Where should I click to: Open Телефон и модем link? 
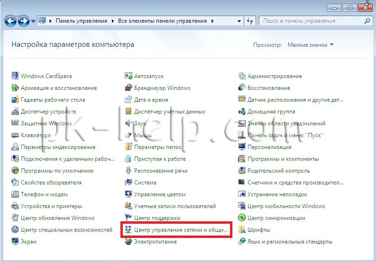coord(44,194)
